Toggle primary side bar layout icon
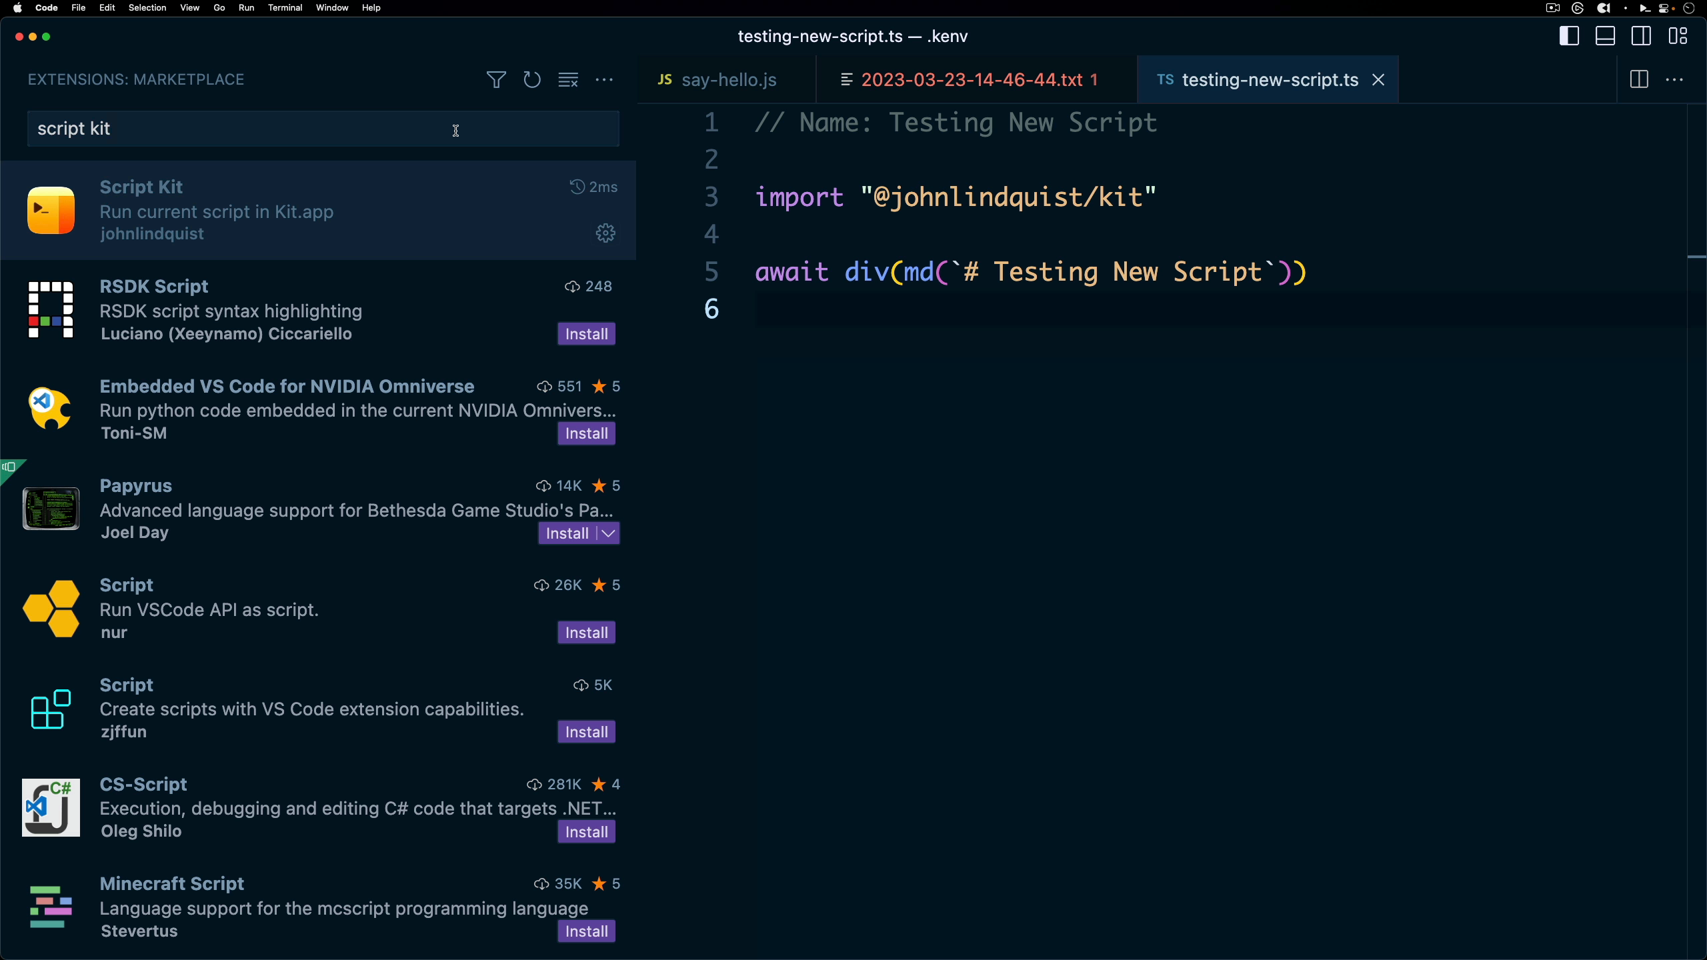The height and width of the screenshot is (960, 1707). pos(1569,36)
